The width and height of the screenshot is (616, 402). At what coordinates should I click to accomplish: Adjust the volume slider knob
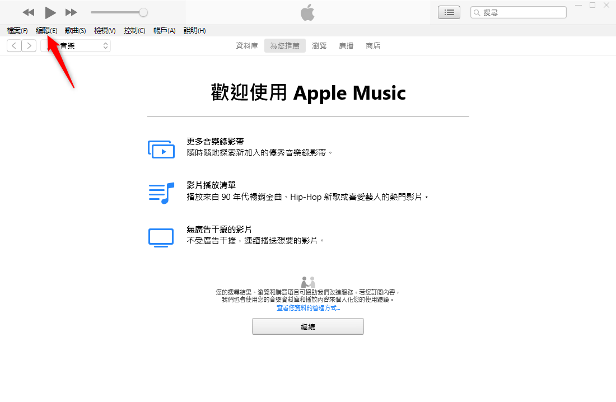143,12
